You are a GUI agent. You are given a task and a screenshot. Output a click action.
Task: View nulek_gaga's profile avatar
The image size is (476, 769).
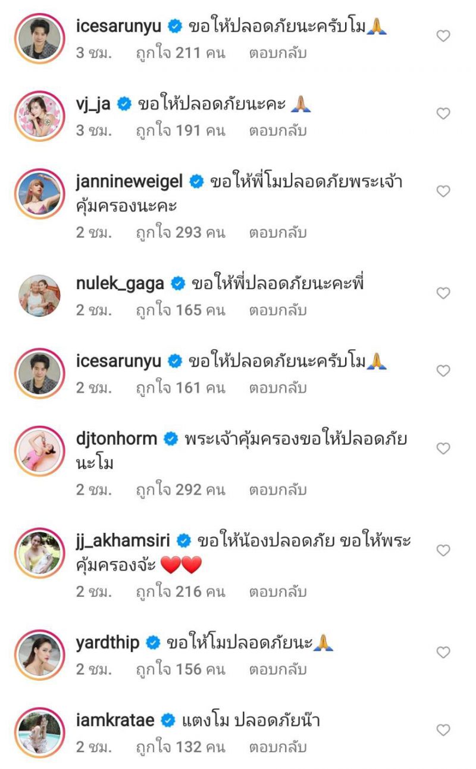click(x=39, y=295)
